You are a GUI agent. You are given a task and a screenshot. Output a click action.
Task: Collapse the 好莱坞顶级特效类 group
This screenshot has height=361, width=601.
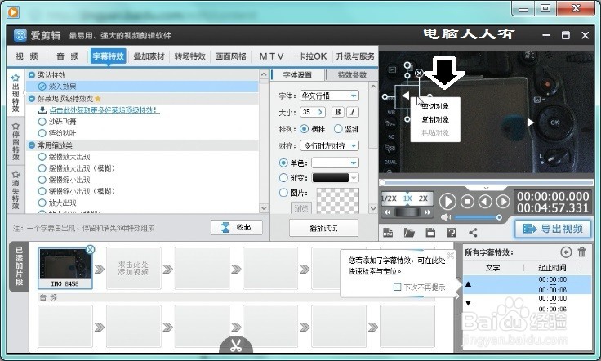point(32,99)
